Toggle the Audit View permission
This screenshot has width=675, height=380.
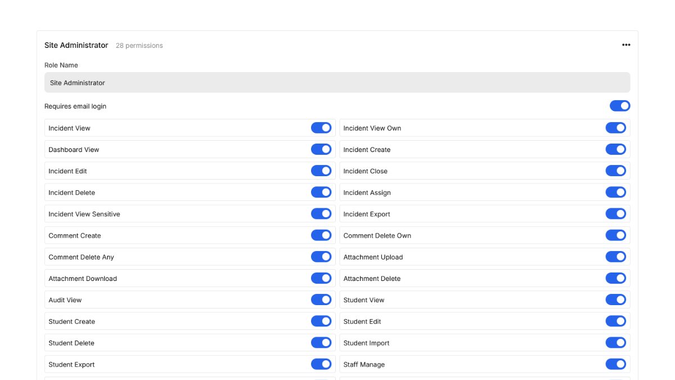pos(321,299)
